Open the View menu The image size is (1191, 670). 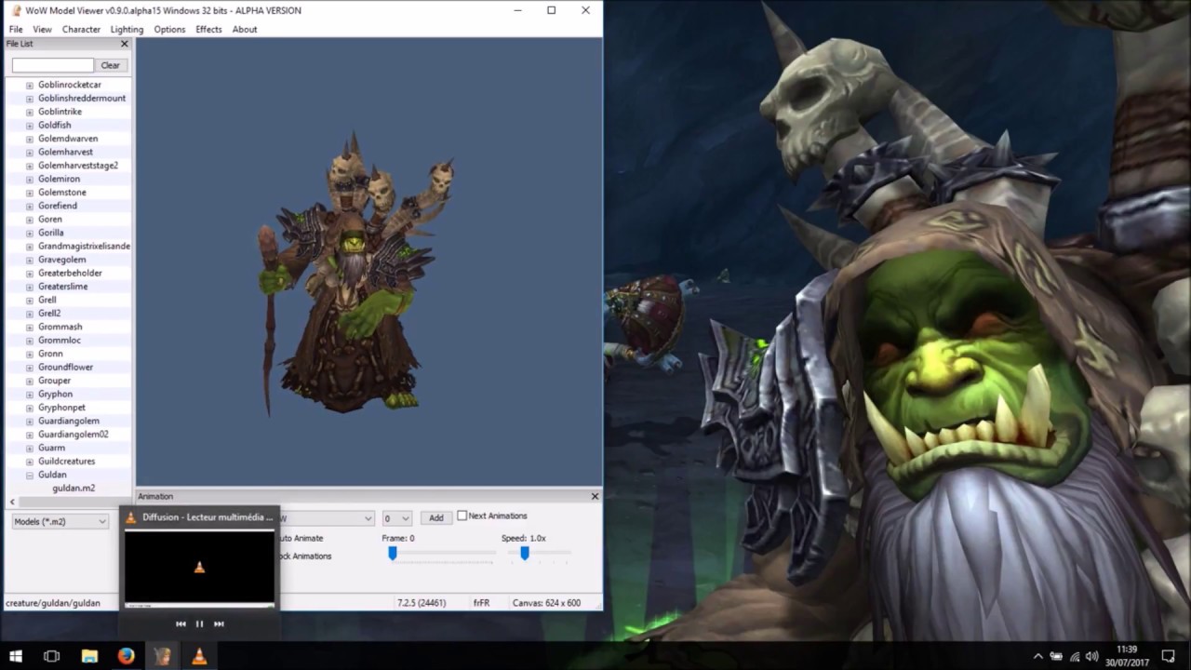click(42, 29)
